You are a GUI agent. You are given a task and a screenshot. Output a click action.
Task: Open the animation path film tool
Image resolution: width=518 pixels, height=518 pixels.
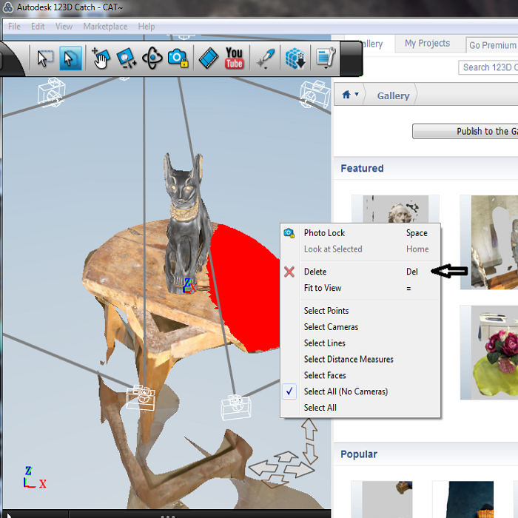[209, 58]
